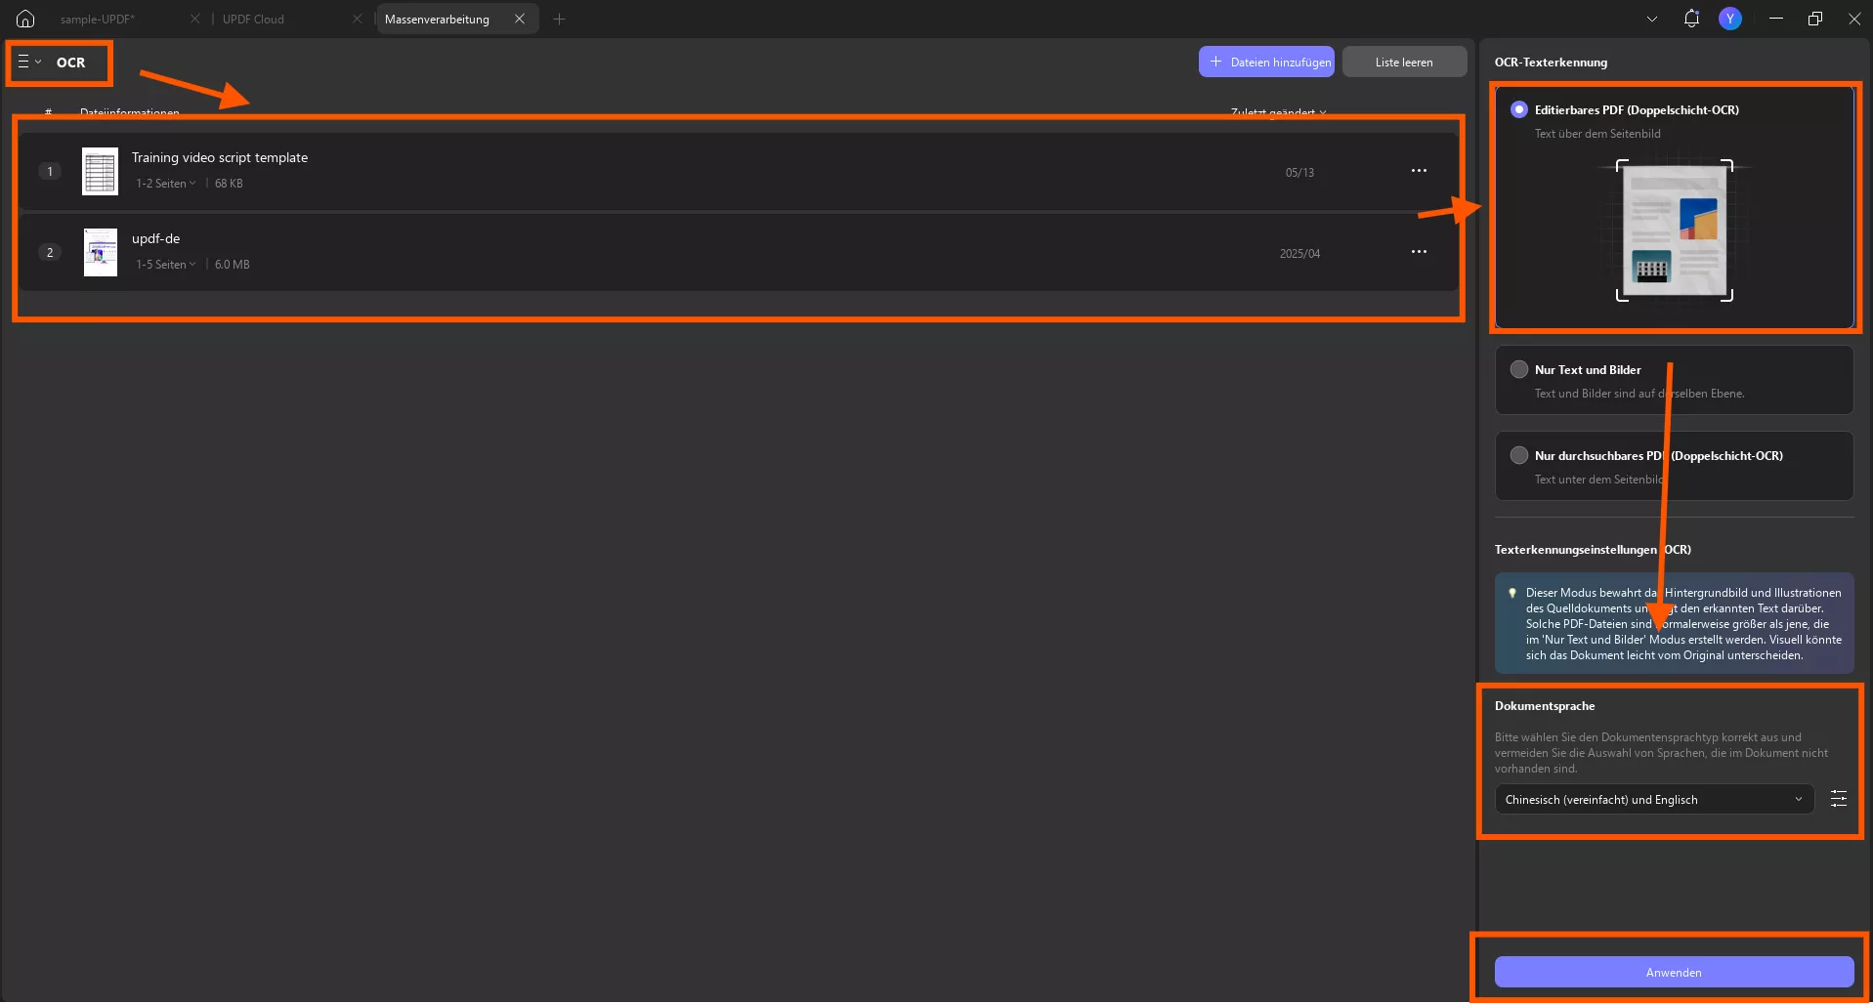Click the row number 1 badge
The image size is (1873, 1004).
(50, 171)
